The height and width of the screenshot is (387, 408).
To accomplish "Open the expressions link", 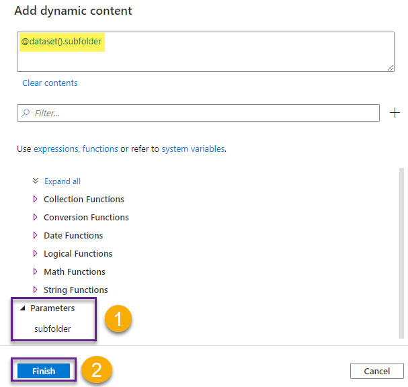I will (x=56, y=149).
